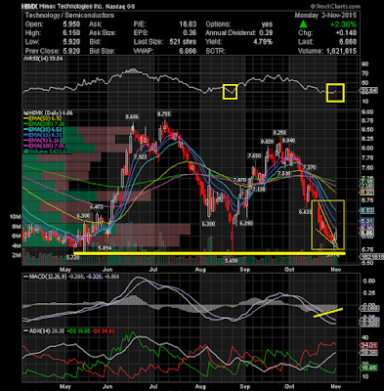Open the StockCharts.com watermark link
384x391 pixels.
pos(335,6)
